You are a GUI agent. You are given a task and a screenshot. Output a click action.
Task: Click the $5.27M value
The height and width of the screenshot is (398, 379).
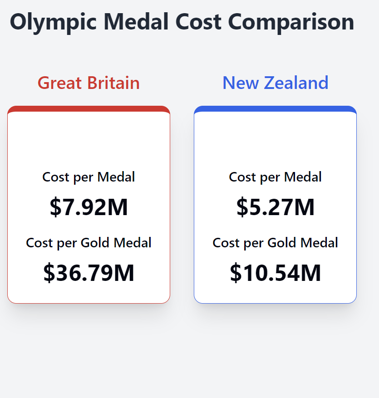point(275,207)
